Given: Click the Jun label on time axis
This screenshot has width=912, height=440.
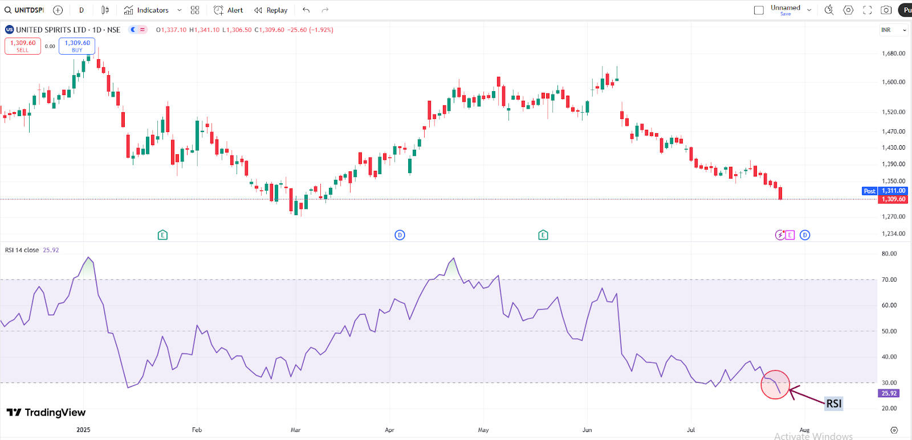Looking at the screenshot, I should coord(587,430).
